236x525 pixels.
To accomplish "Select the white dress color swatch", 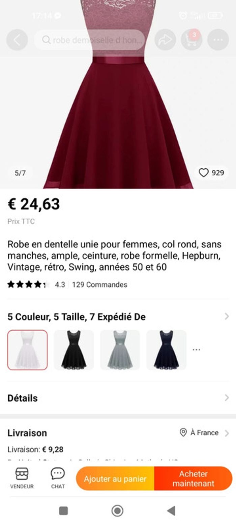I will click(x=28, y=350).
